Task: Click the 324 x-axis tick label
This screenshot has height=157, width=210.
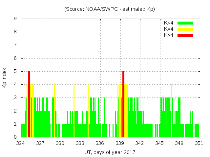Action: tap(21, 143)
